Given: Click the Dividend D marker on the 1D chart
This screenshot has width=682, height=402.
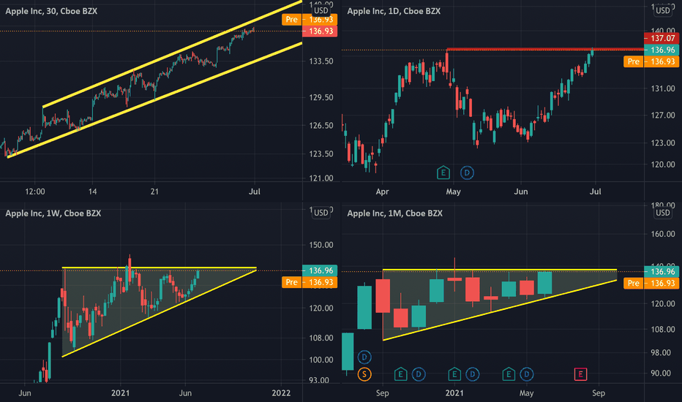Looking at the screenshot, I should [x=467, y=173].
